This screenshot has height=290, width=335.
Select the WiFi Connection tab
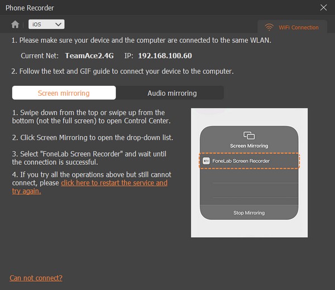click(292, 27)
